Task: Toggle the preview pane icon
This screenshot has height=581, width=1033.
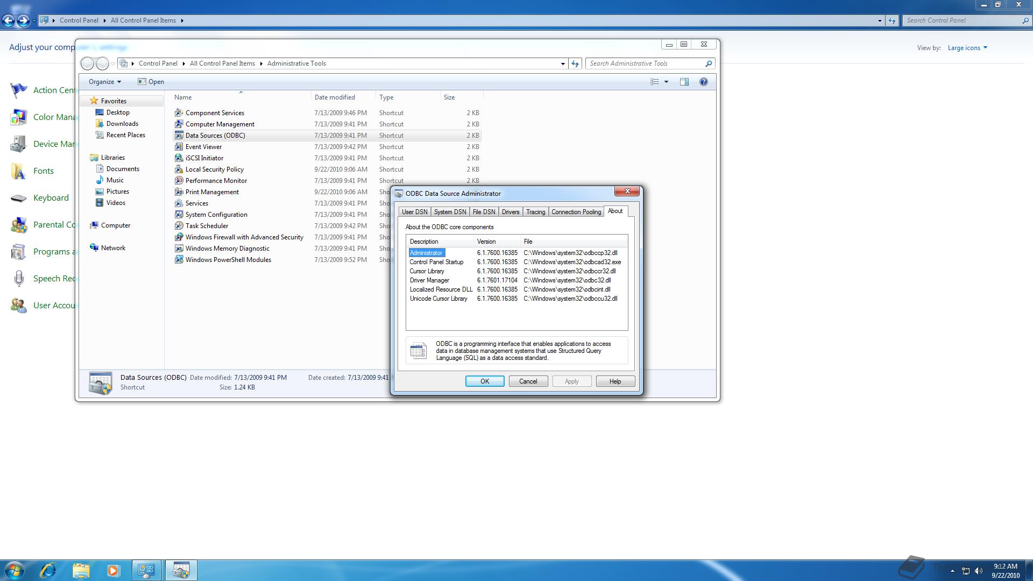Action: click(684, 82)
